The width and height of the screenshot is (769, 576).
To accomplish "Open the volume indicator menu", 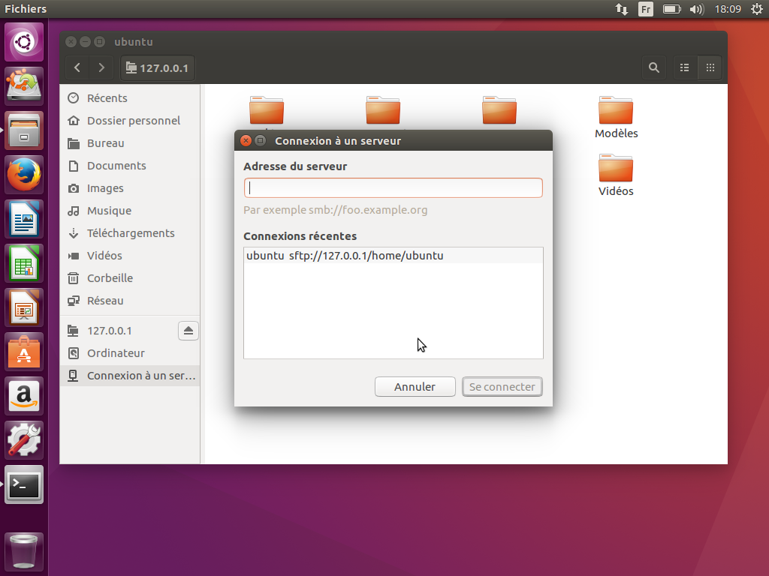I will (696, 9).
